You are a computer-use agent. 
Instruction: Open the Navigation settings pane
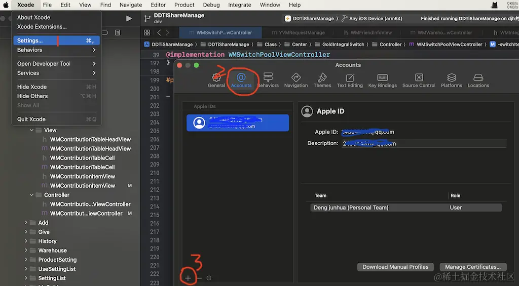pos(295,80)
